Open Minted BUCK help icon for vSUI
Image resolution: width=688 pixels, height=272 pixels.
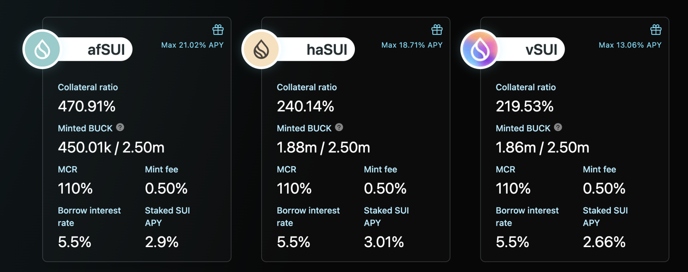pyautogui.click(x=558, y=128)
